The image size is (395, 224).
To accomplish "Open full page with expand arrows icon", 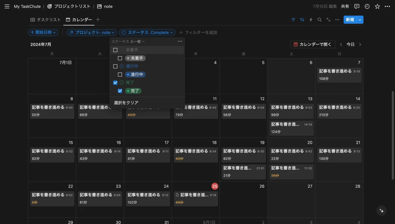I will (329, 20).
